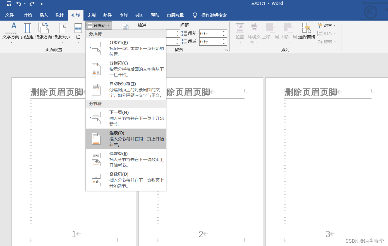Open the 百度网盘 ribbon tab
The image size is (388, 246).
(x=175, y=15)
